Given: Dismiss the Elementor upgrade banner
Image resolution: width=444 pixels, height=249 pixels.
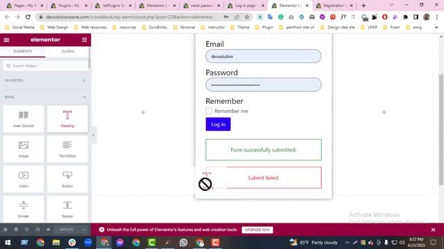Looking at the screenshot, I should coord(433,230).
